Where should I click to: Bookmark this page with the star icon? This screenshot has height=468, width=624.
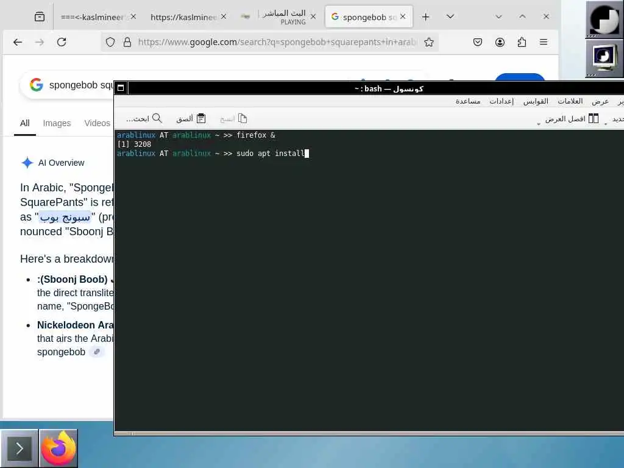(x=429, y=42)
